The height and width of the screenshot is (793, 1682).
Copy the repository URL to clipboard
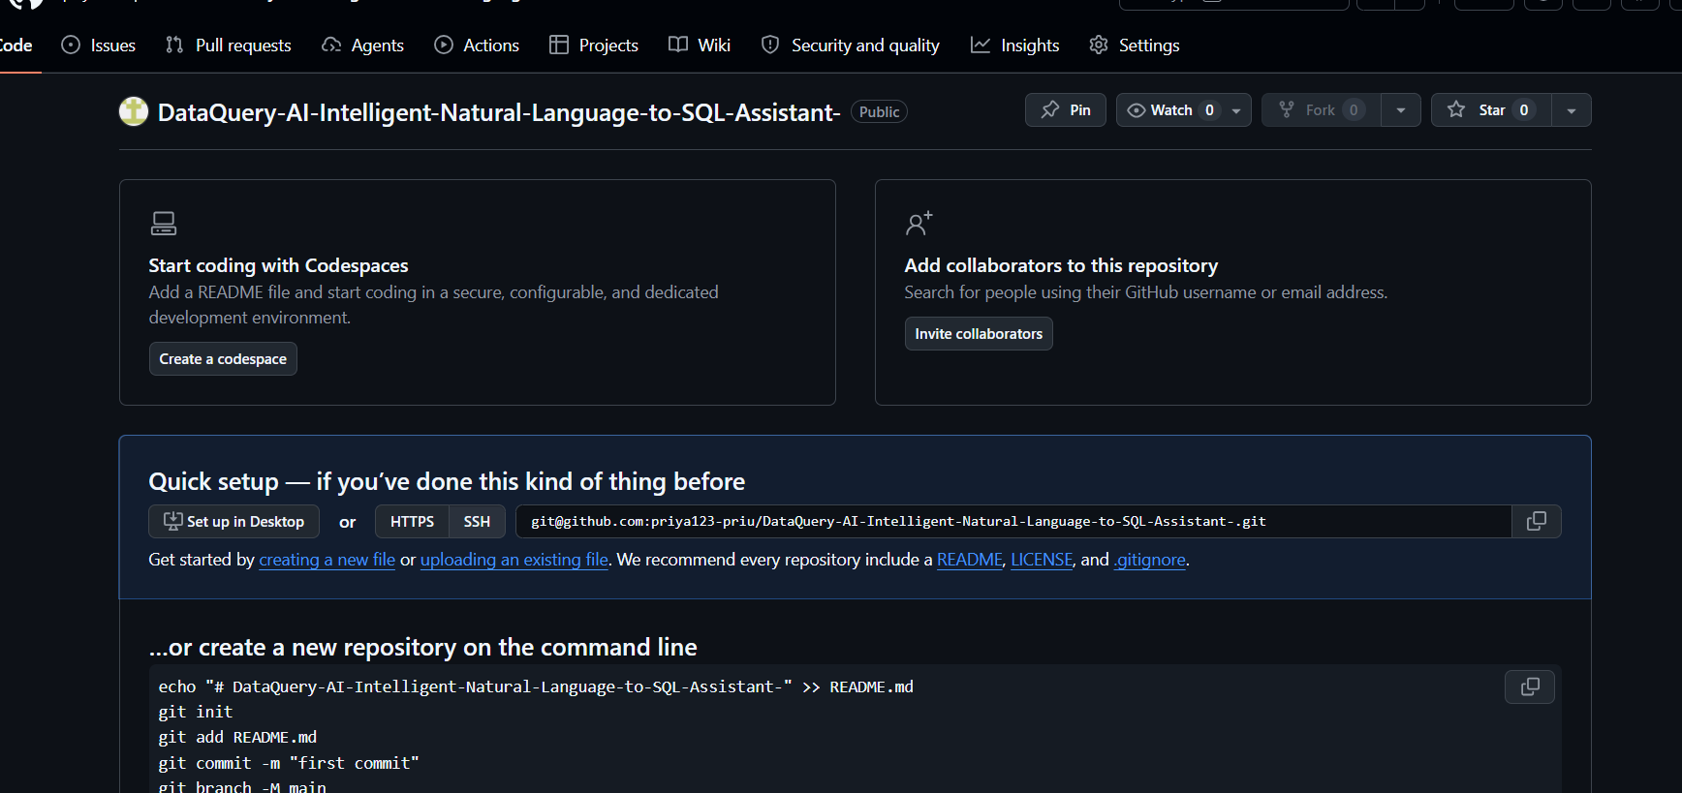tap(1537, 522)
